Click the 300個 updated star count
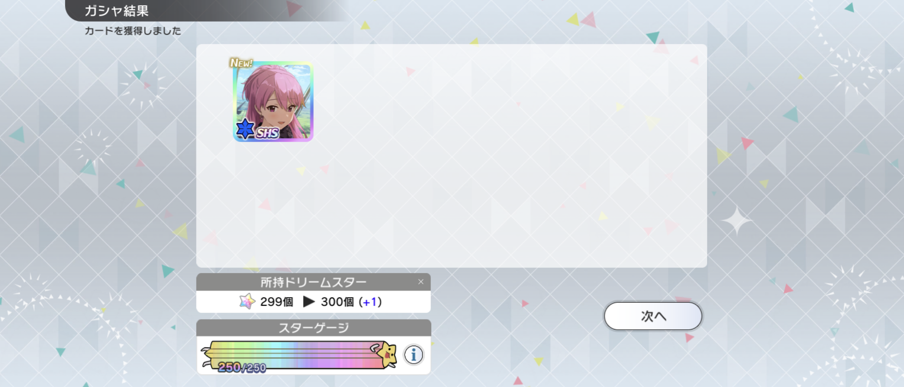 [337, 302]
